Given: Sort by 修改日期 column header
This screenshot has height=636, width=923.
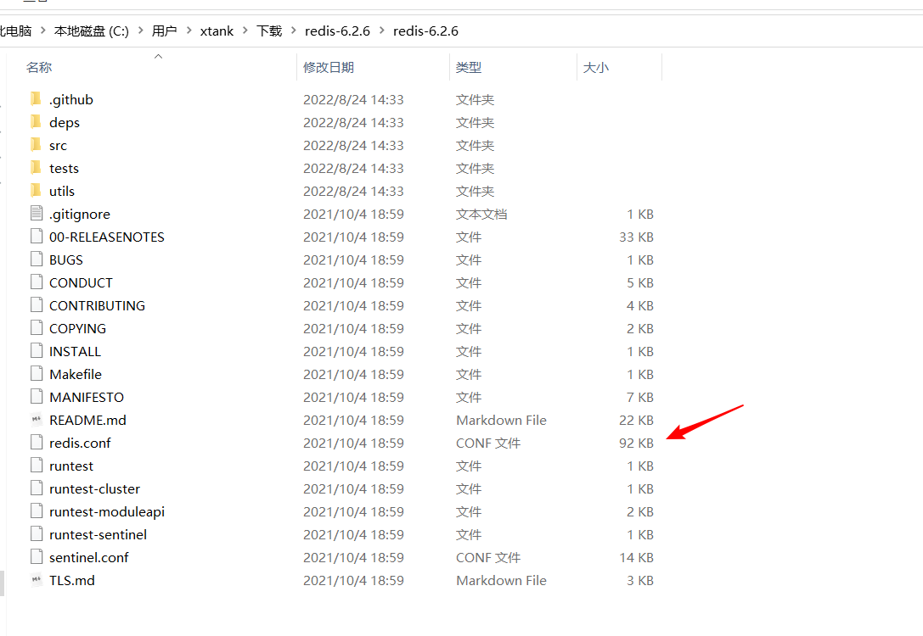Looking at the screenshot, I should [329, 67].
